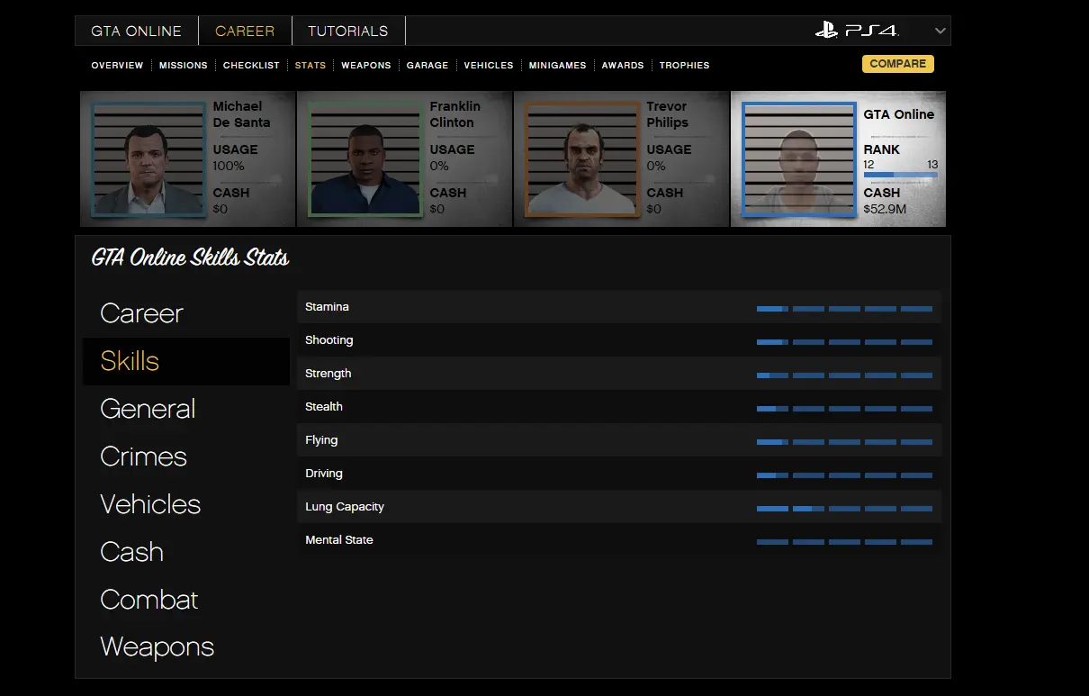The image size is (1089, 696).
Task: Navigate to the Weapons submenu link
Action: (365, 66)
